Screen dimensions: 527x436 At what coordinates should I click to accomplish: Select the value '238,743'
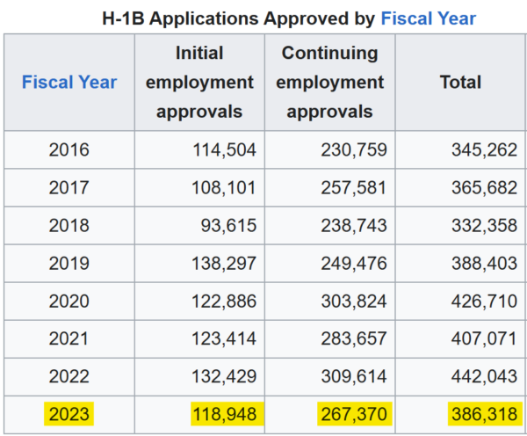point(354,225)
